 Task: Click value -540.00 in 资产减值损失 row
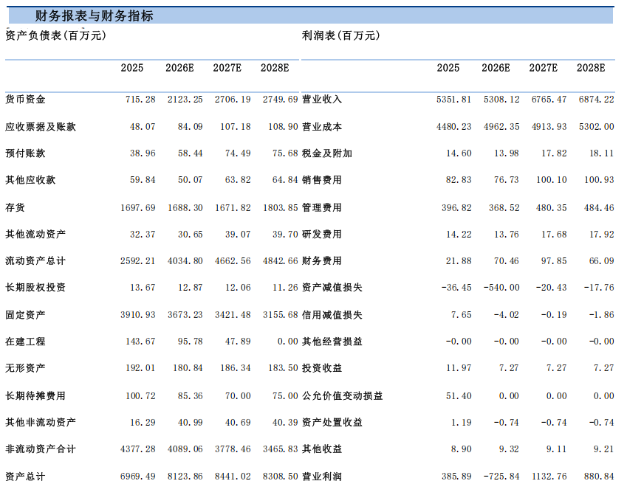[501, 287]
